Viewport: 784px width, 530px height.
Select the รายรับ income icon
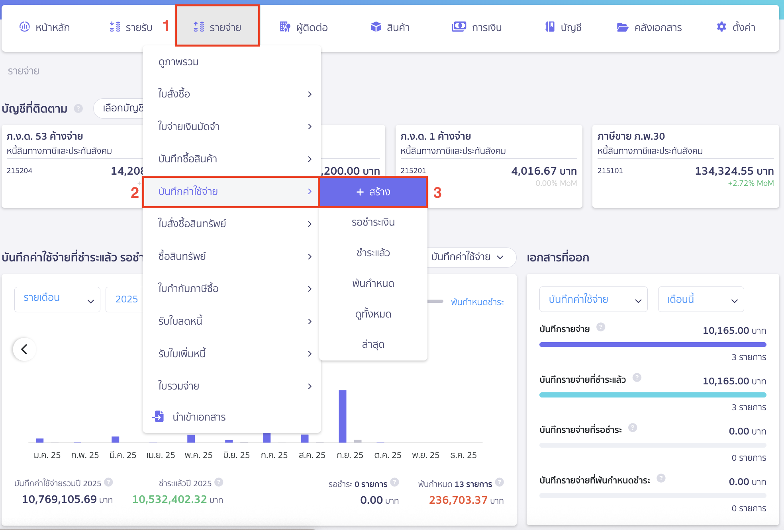click(x=114, y=27)
